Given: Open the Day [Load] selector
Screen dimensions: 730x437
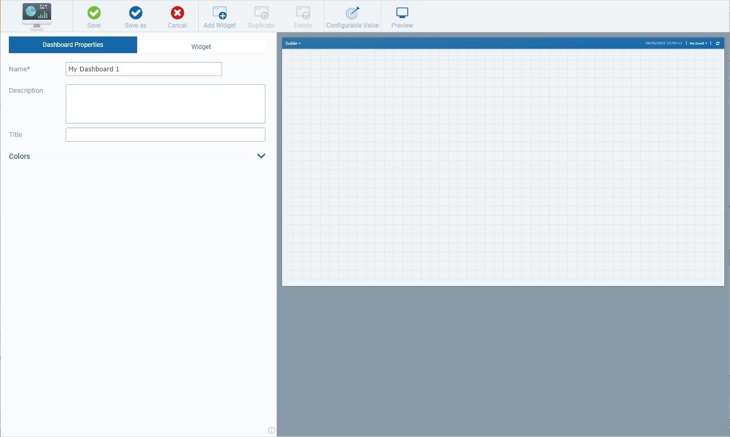Looking at the screenshot, I should click(x=698, y=43).
